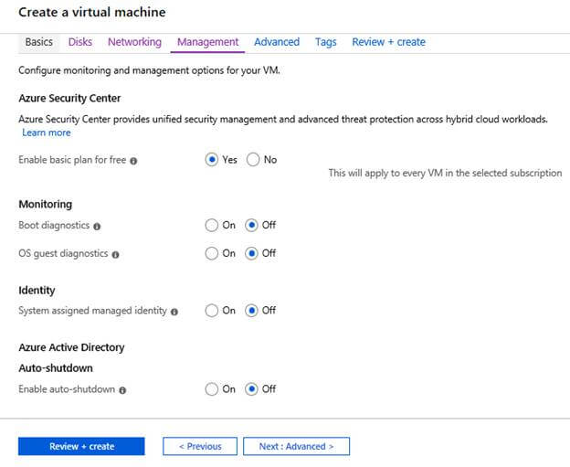Open the Review + create tab

tap(388, 42)
